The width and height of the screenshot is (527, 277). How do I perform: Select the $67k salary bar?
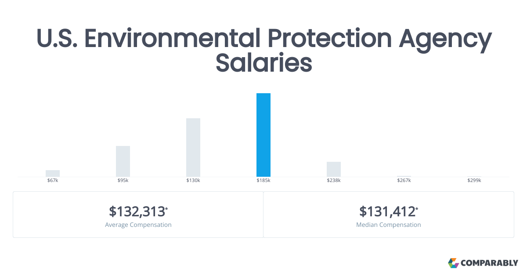click(x=53, y=173)
